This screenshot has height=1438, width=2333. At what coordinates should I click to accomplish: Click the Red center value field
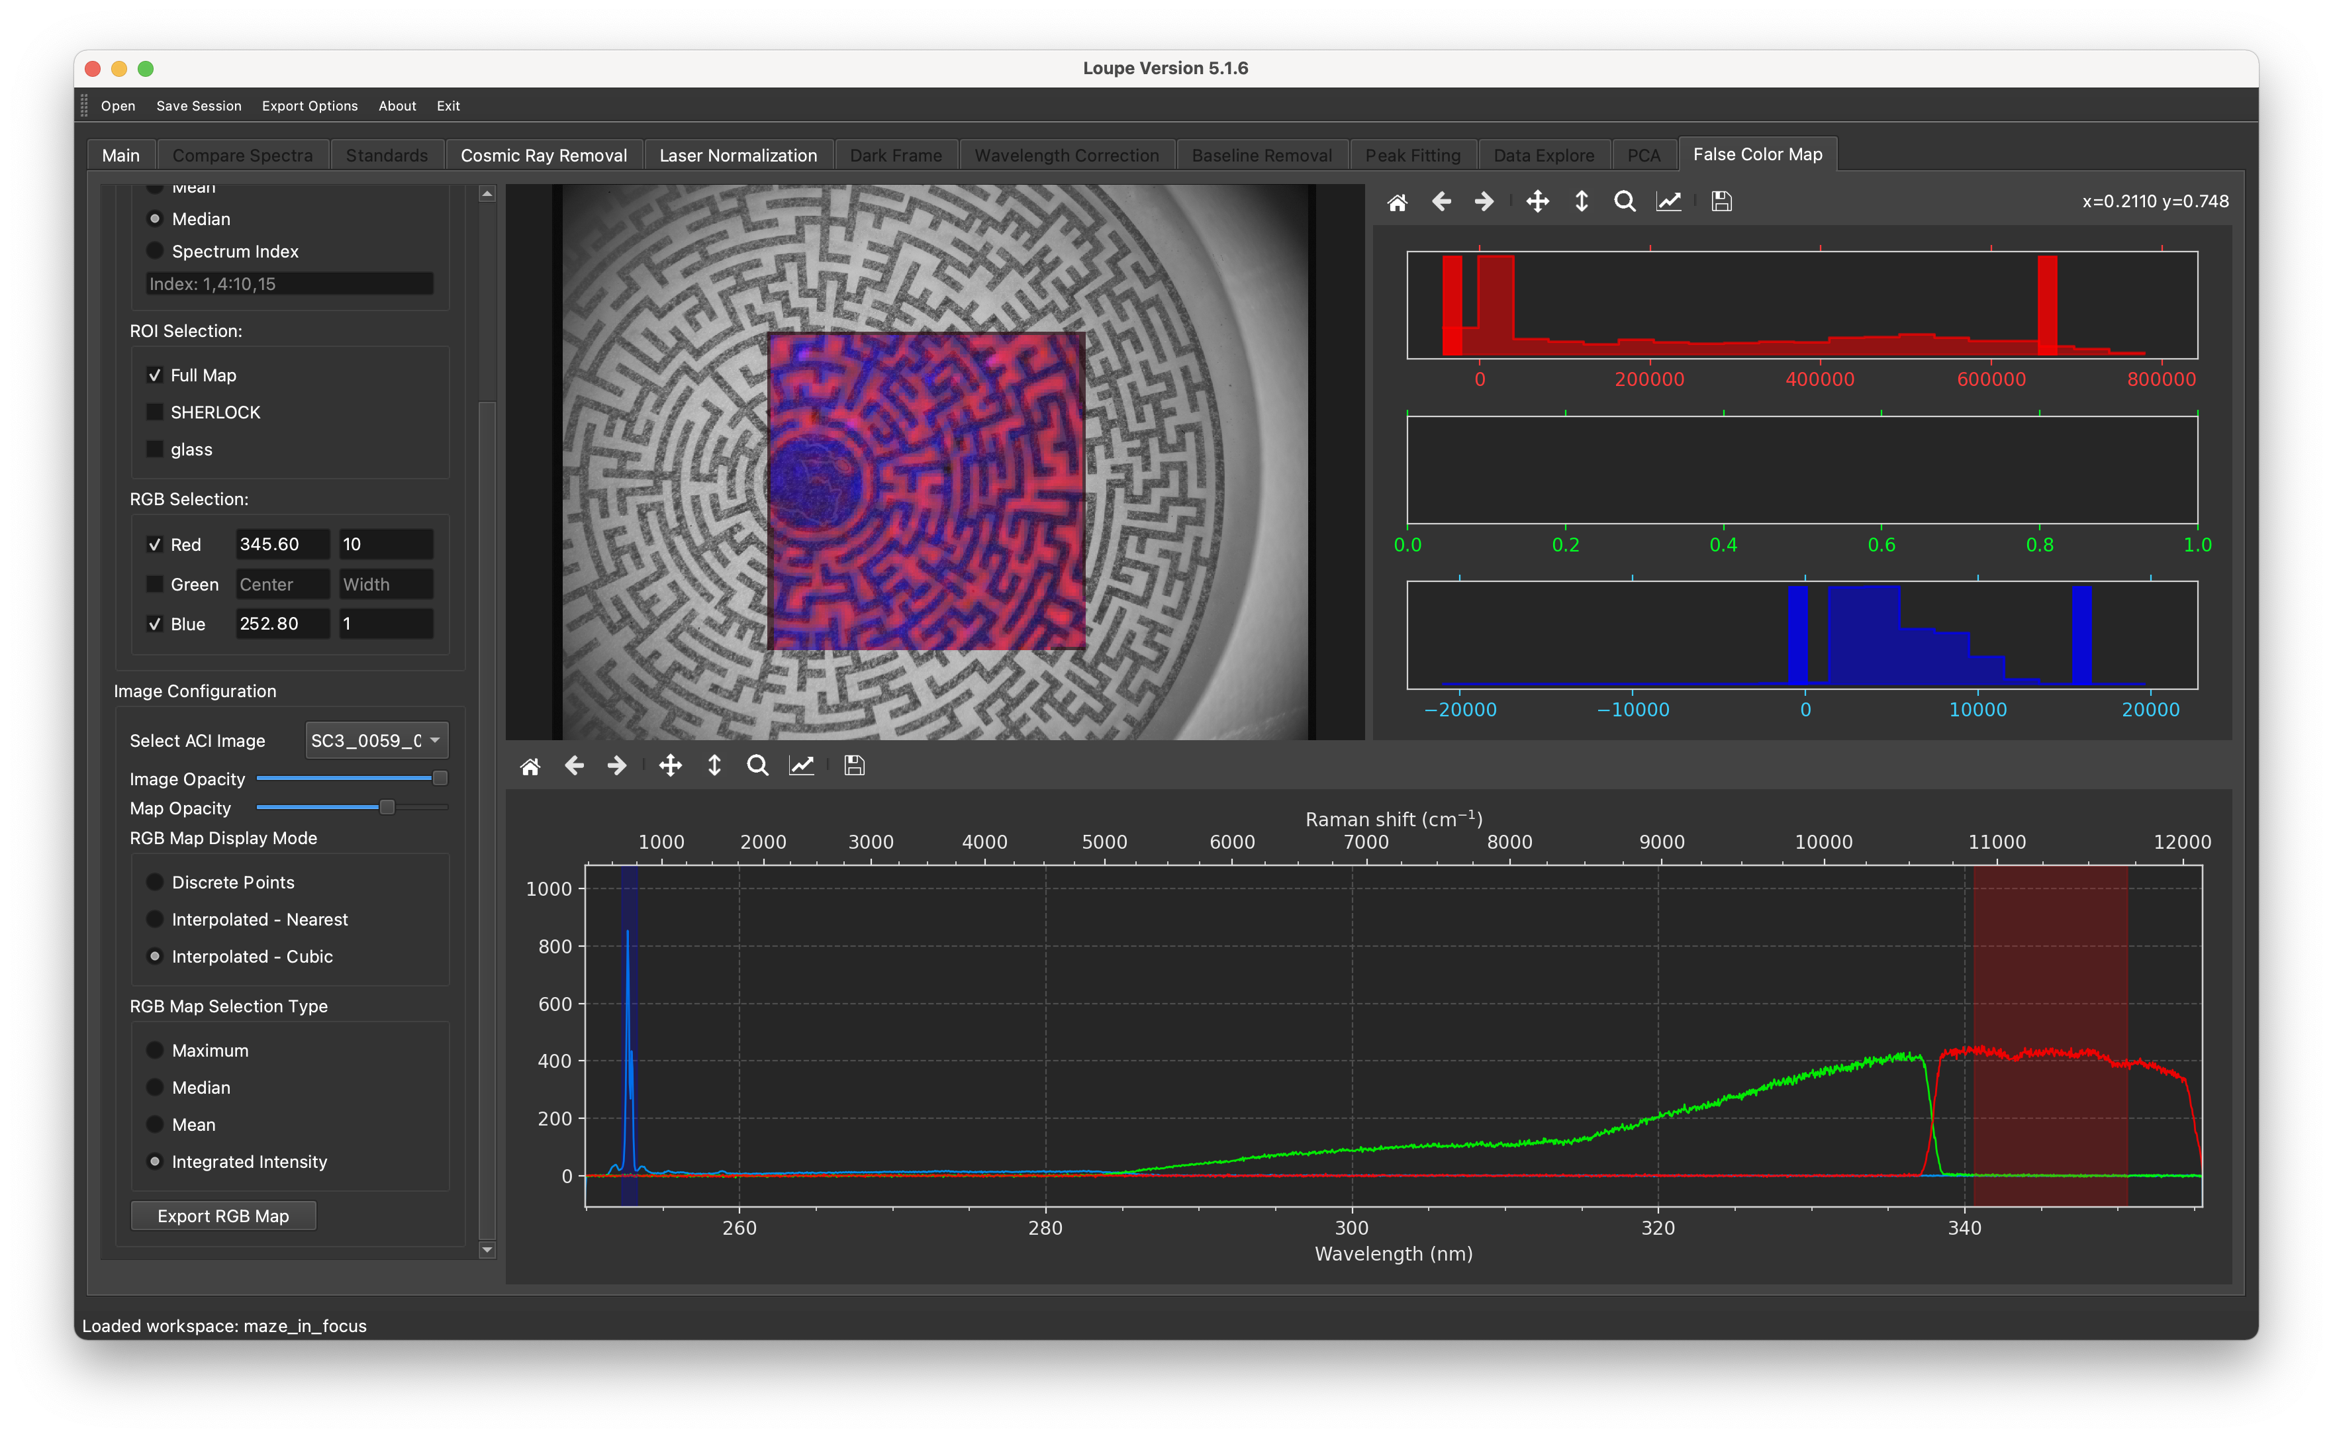(x=281, y=544)
